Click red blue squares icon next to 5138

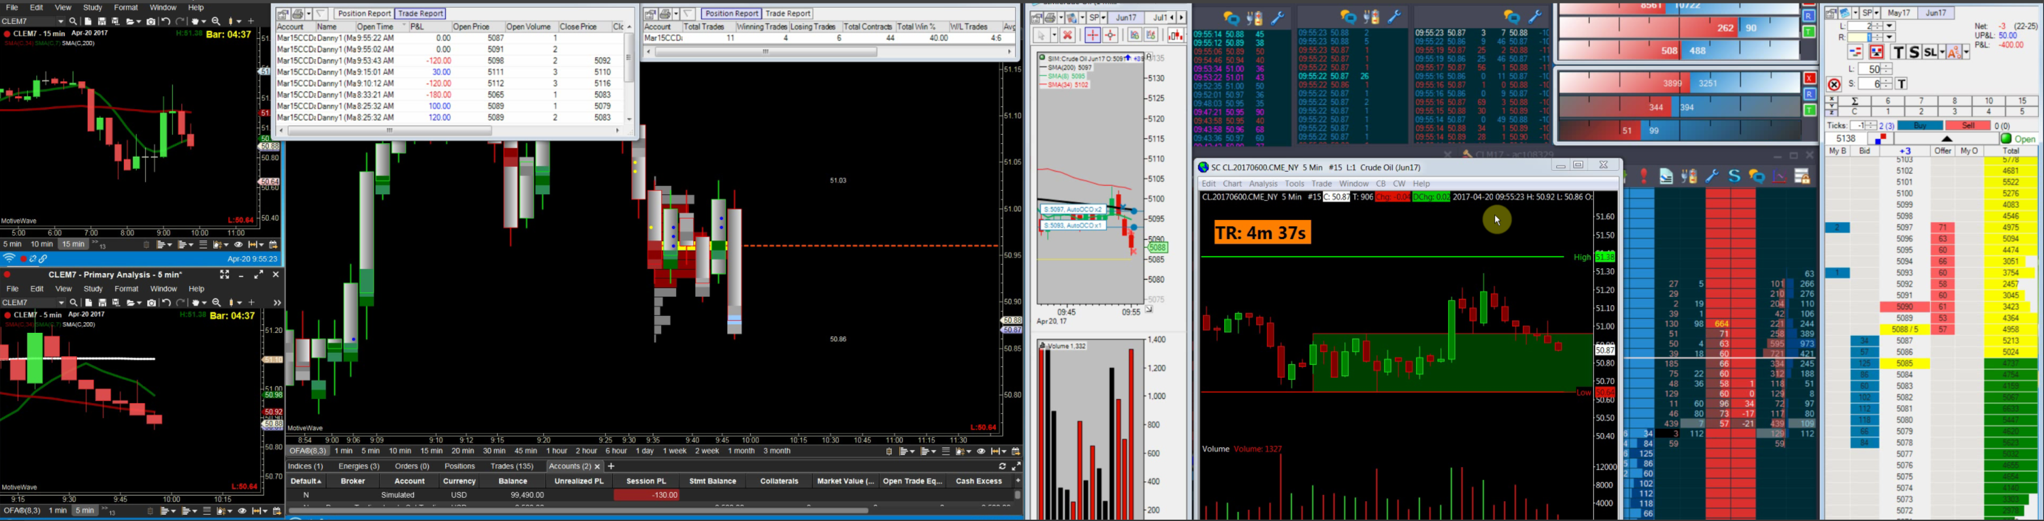[1880, 139]
